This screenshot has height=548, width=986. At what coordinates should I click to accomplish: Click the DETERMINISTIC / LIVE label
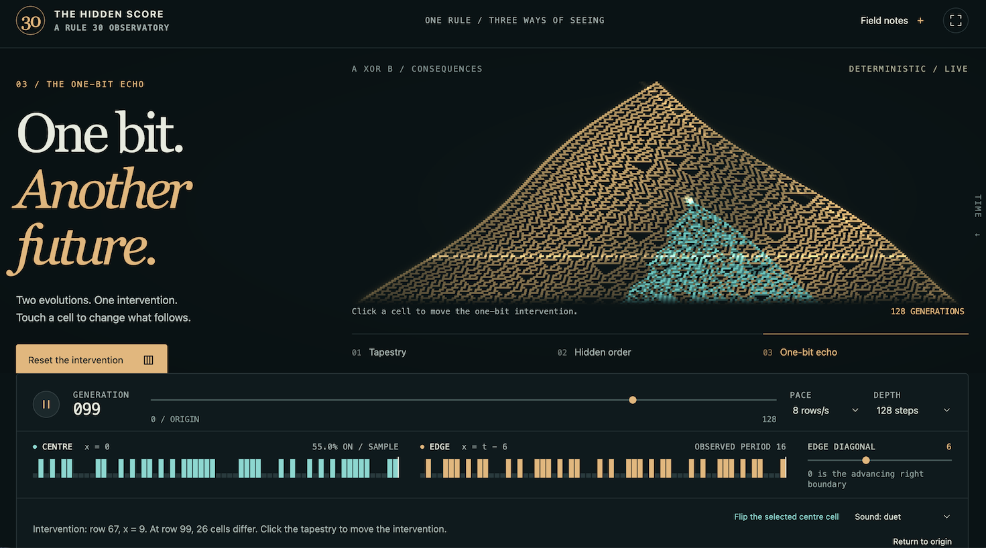tap(908, 69)
